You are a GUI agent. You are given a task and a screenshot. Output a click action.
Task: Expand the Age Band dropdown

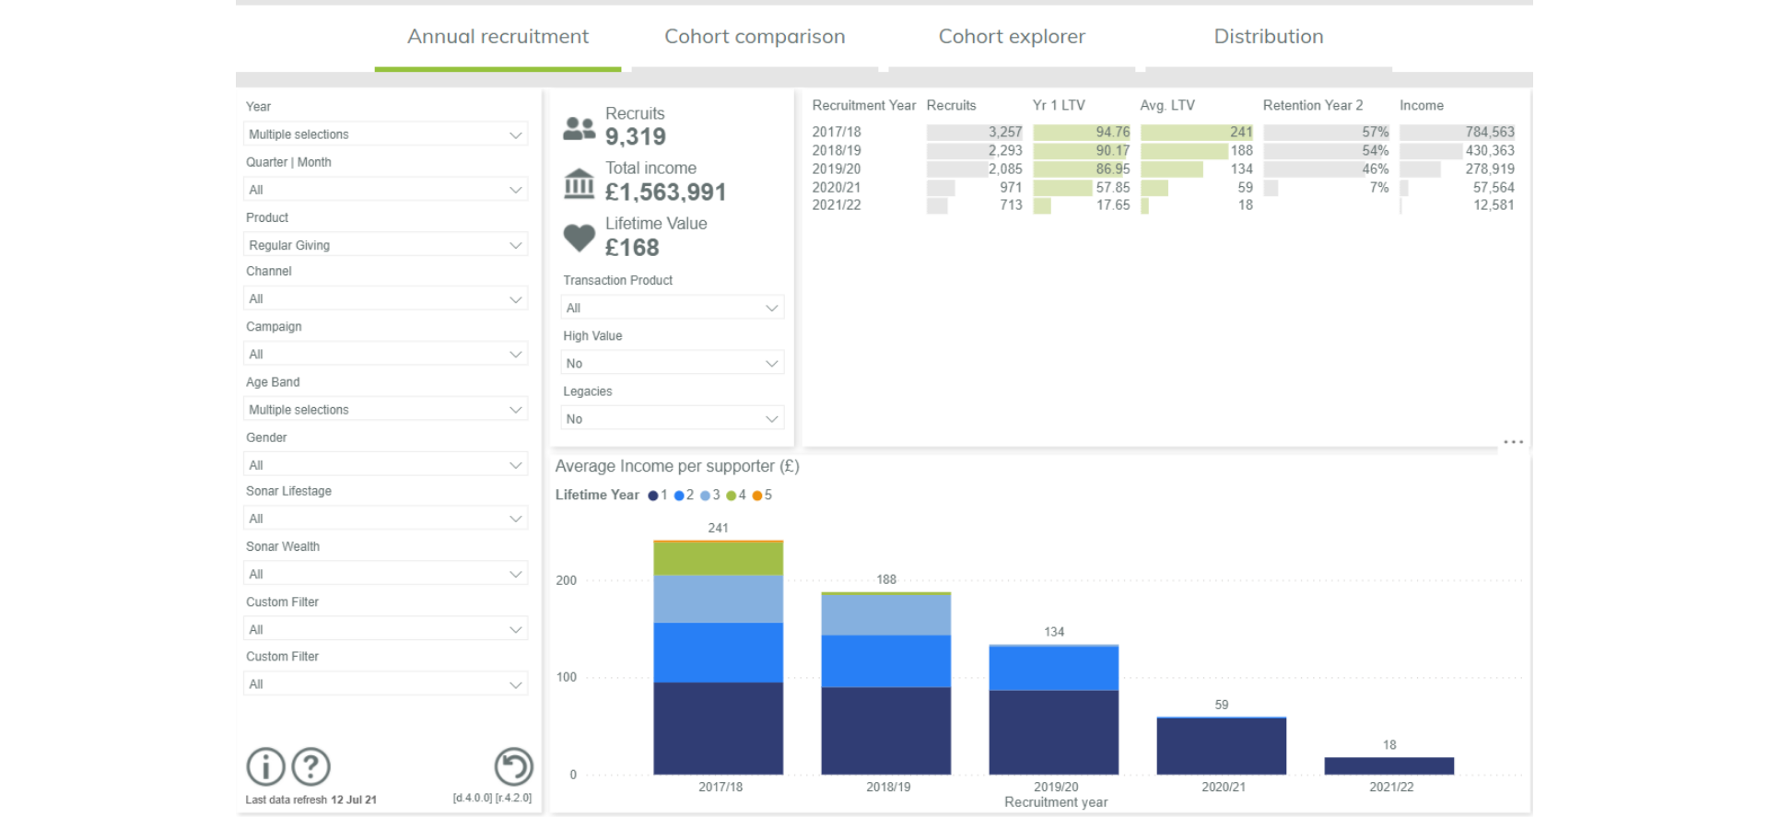coord(386,409)
